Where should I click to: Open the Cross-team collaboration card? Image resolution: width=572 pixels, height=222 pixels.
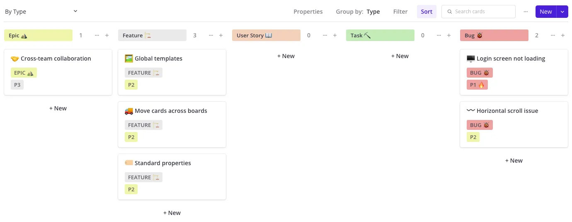[x=58, y=72]
